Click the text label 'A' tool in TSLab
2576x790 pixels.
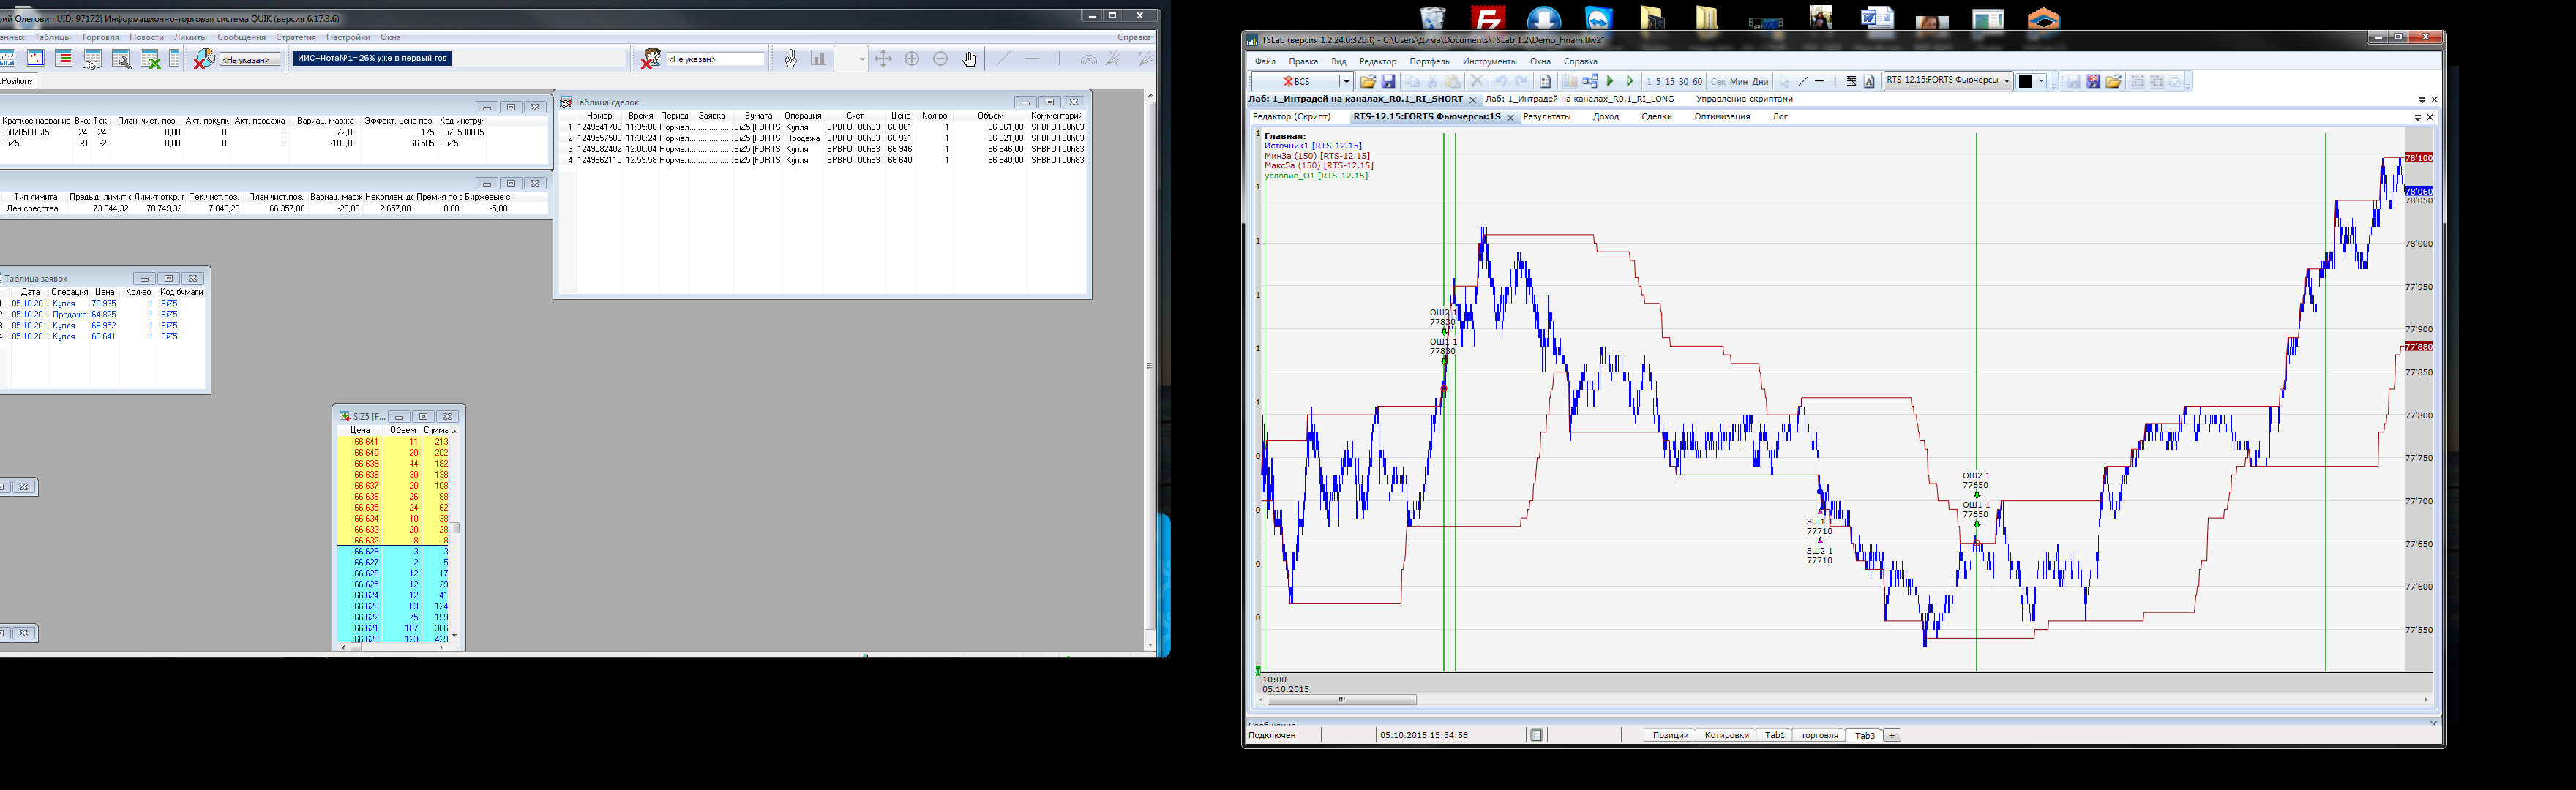click(x=1869, y=82)
